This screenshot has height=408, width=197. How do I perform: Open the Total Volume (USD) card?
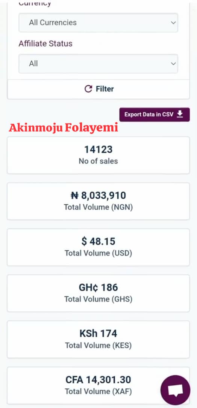pyautogui.click(x=98, y=247)
